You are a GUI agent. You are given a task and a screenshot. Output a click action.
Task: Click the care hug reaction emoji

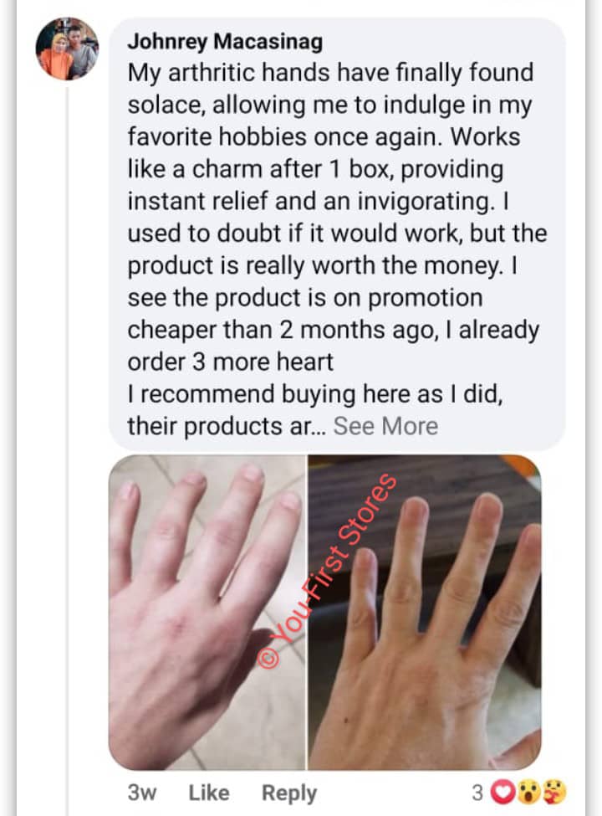click(x=554, y=792)
